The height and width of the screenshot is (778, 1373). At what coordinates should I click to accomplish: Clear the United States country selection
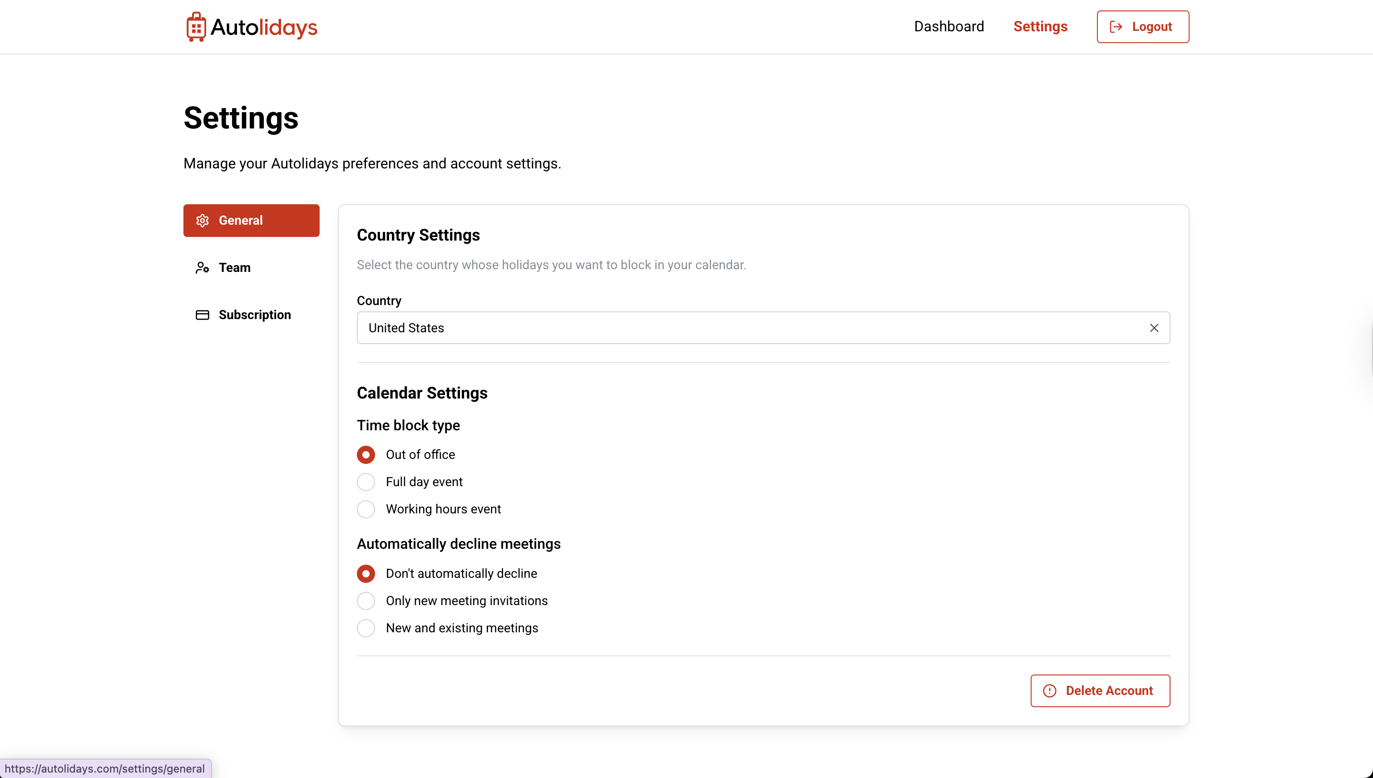1154,328
